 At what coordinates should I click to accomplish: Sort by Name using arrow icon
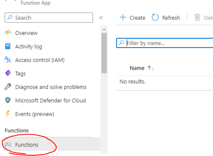[x=151, y=68]
